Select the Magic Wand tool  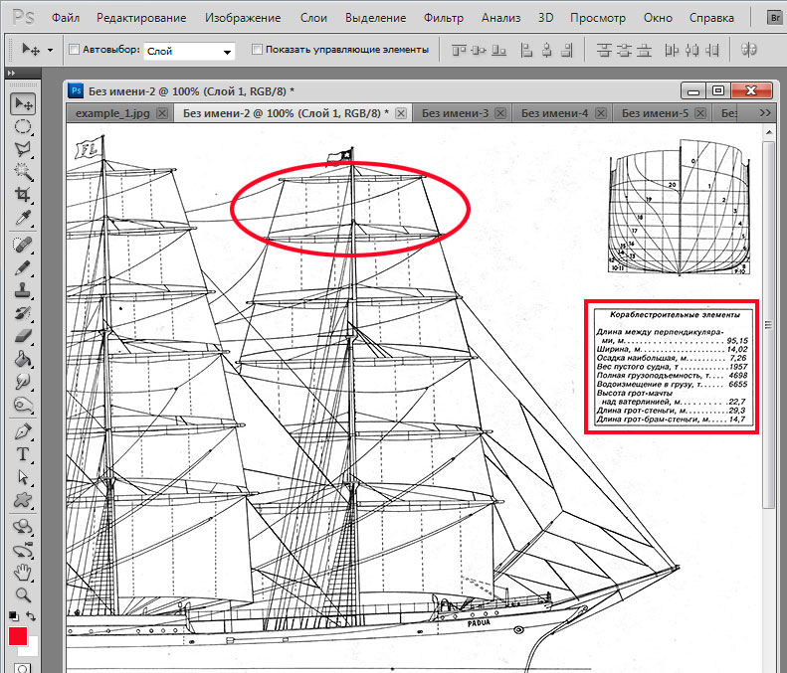22,172
